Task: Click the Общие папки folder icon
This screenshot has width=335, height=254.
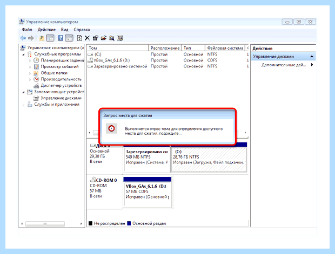Action: (x=36, y=73)
